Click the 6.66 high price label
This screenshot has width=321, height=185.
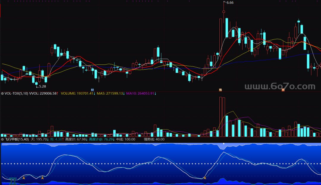[x=230, y=3]
